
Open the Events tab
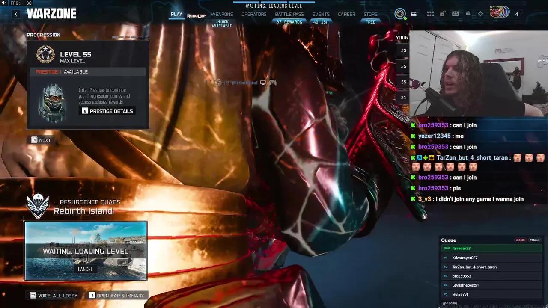point(321,14)
